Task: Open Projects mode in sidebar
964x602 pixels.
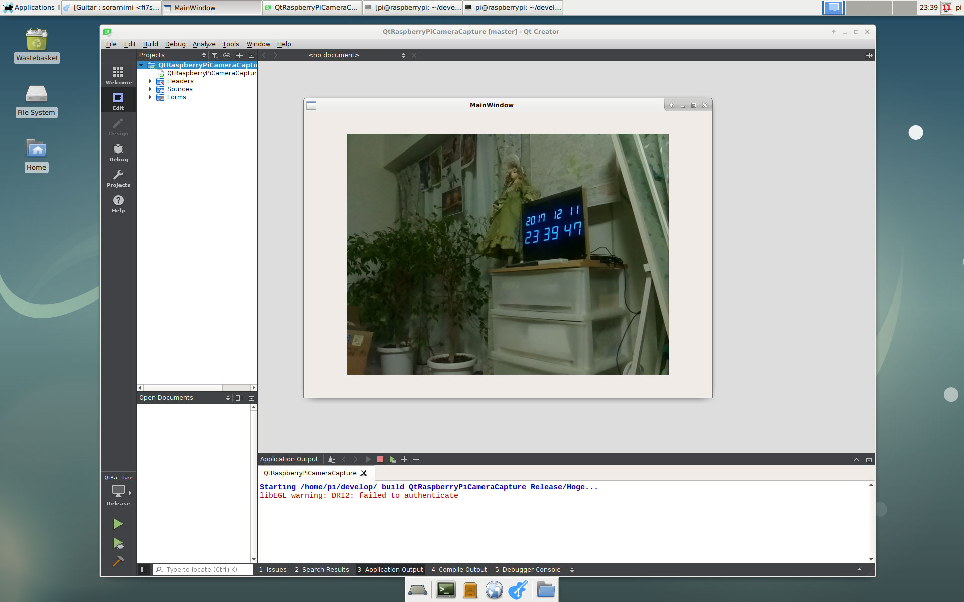Action: click(x=118, y=178)
